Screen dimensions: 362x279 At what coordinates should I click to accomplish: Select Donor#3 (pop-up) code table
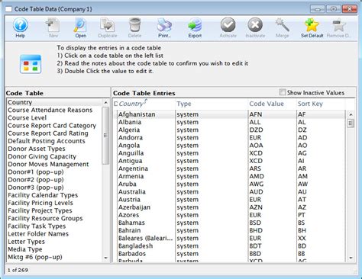54,188
